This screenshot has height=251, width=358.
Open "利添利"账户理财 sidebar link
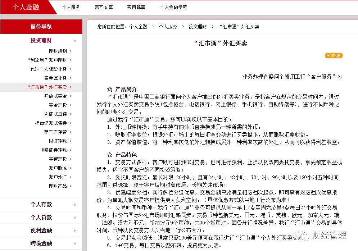[47, 60]
